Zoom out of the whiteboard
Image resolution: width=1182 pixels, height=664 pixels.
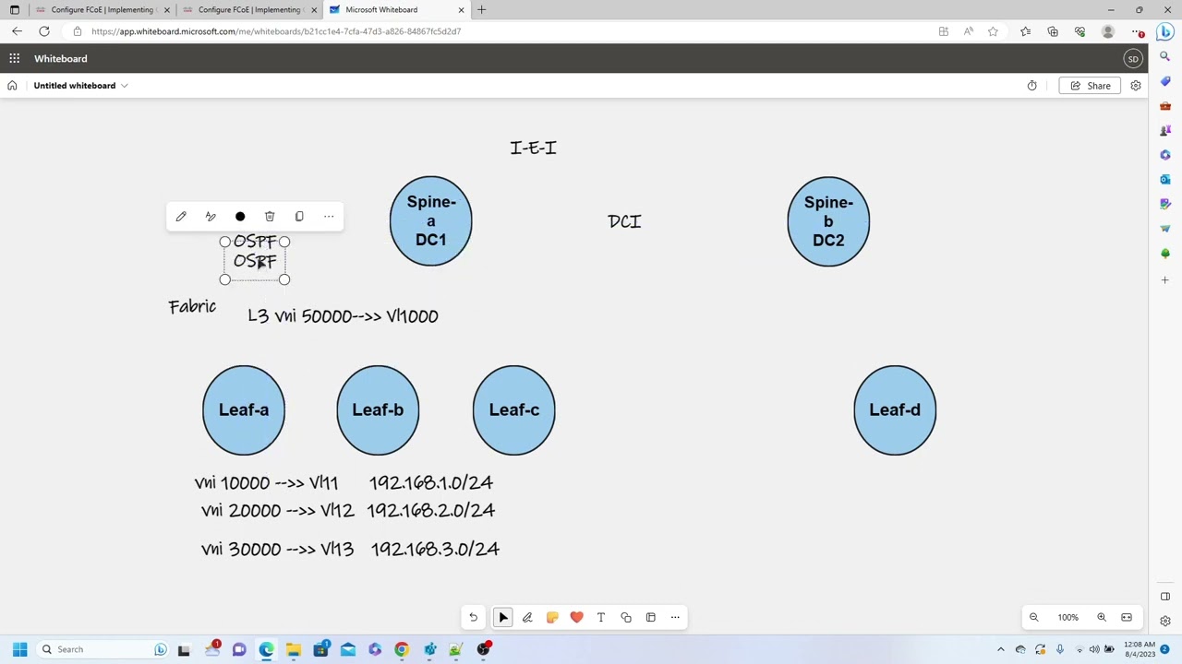(x=1034, y=618)
